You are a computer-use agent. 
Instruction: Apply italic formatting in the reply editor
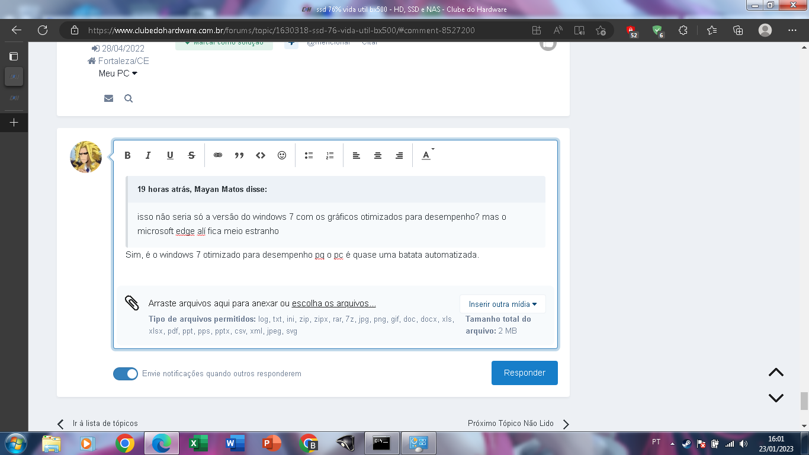click(x=149, y=155)
